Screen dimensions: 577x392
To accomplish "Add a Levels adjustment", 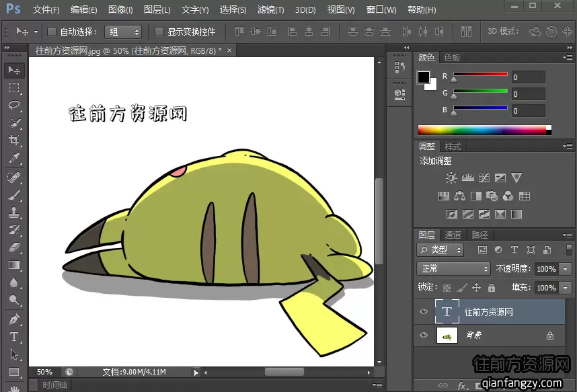I will click(x=467, y=178).
